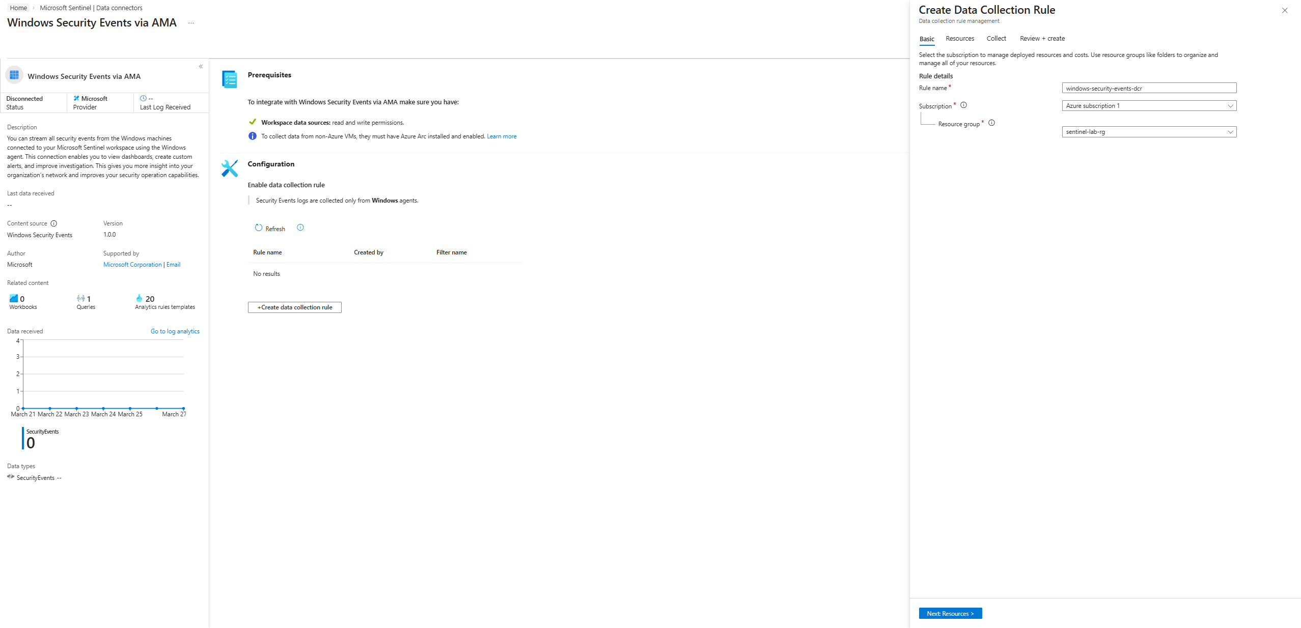The height and width of the screenshot is (628, 1301).
Task: Click the Refresh icon in Configuration
Action: (259, 228)
